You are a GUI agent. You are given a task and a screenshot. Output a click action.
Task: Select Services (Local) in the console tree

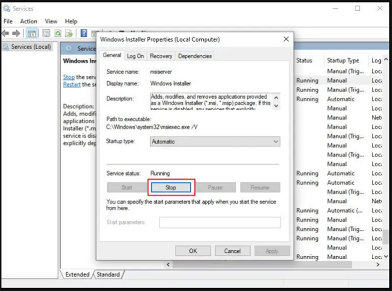31,47
